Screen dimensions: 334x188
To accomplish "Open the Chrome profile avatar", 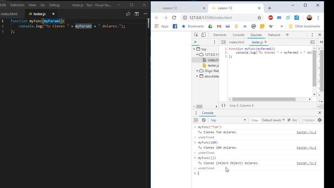I will (309, 18).
